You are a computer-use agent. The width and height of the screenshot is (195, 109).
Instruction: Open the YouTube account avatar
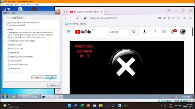click(x=183, y=32)
